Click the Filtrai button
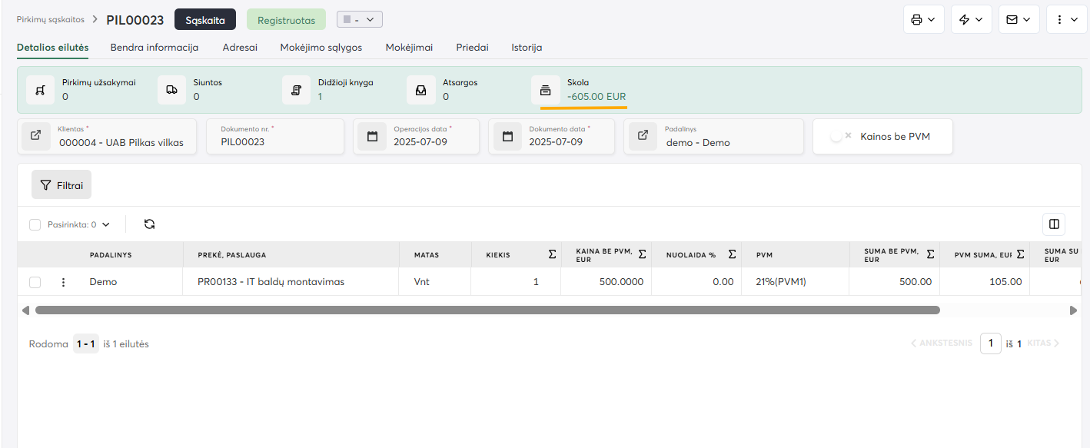The height and width of the screenshot is (448, 1090). pos(61,185)
